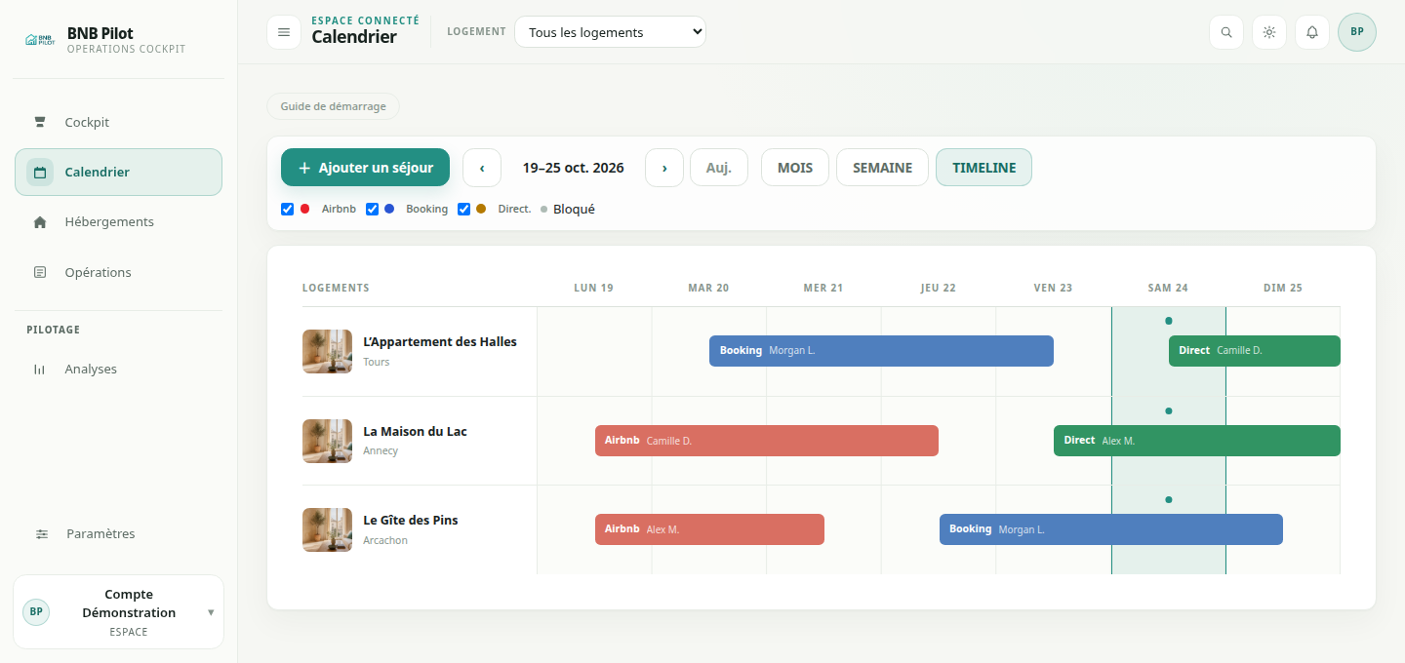Click the DIM 25 column header
This screenshot has width=1405, height=663.
[x=1283, y=288]
